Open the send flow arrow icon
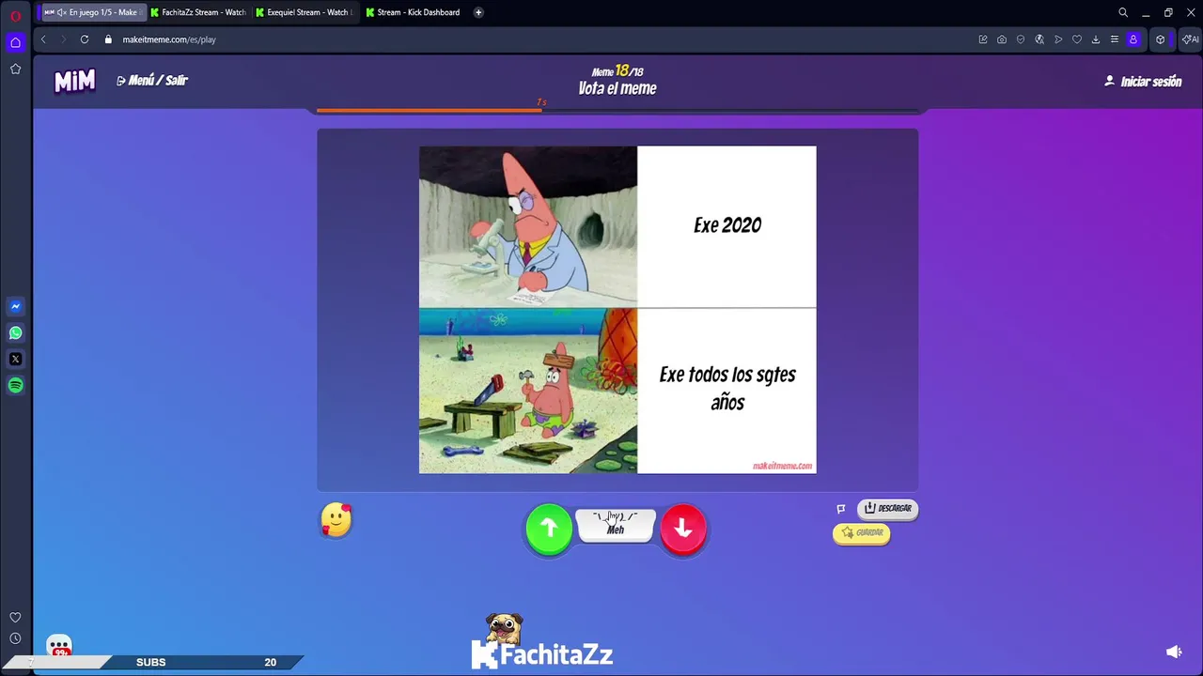The height and width of the screenshot is (676, 1203). click(1058, 39)
